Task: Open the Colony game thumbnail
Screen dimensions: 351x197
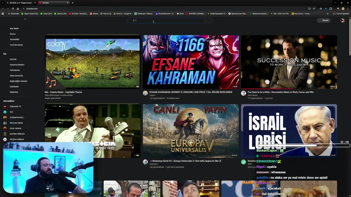Action: [x=93, y=62]
